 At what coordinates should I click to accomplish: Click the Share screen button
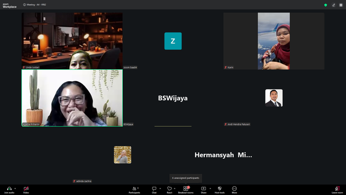[x=203, y=190]
